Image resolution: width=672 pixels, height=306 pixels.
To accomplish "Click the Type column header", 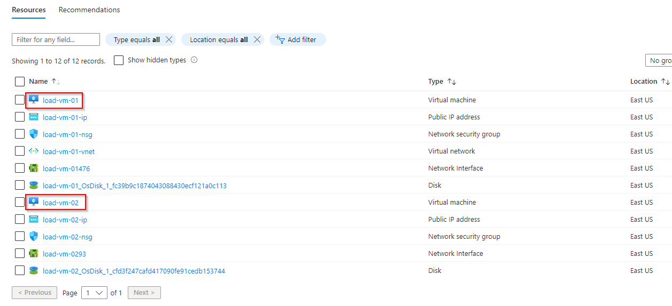I will (x=436, y=82).
